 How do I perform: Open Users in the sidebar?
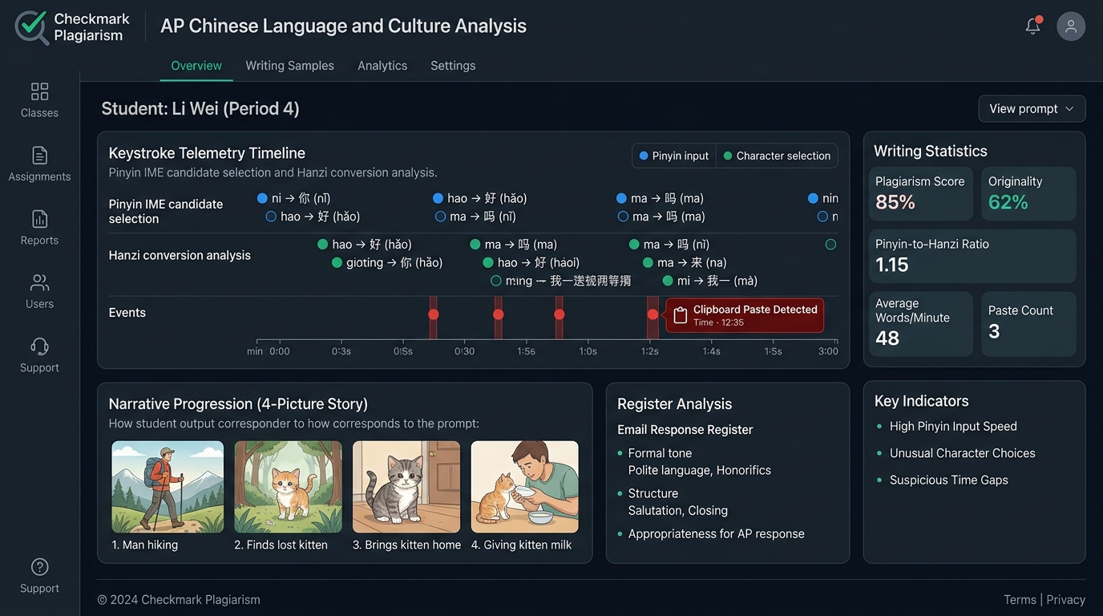39,291
